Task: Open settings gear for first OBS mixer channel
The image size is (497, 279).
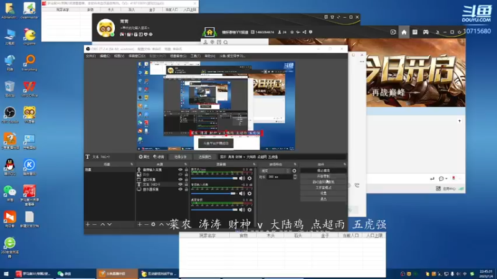Action: coord(250,179)
